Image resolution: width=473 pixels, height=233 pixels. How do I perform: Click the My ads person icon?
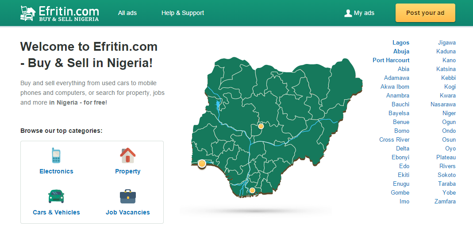click(348, 13)
